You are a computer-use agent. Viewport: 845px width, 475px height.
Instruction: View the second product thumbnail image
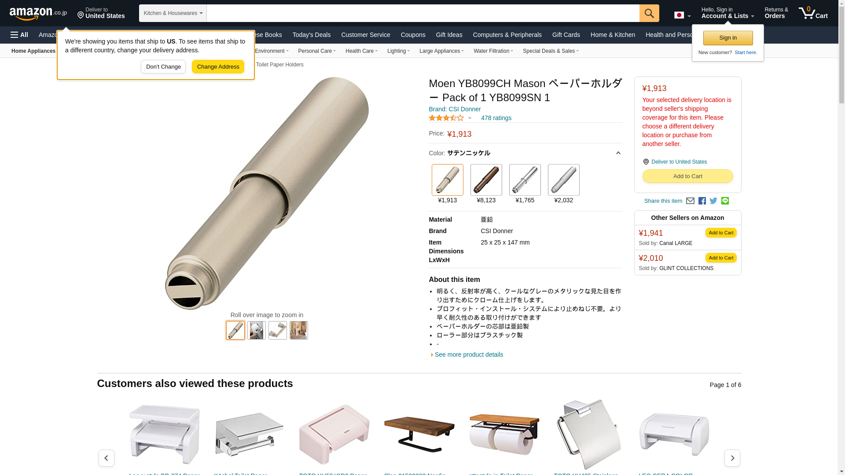tap(257, 330)
